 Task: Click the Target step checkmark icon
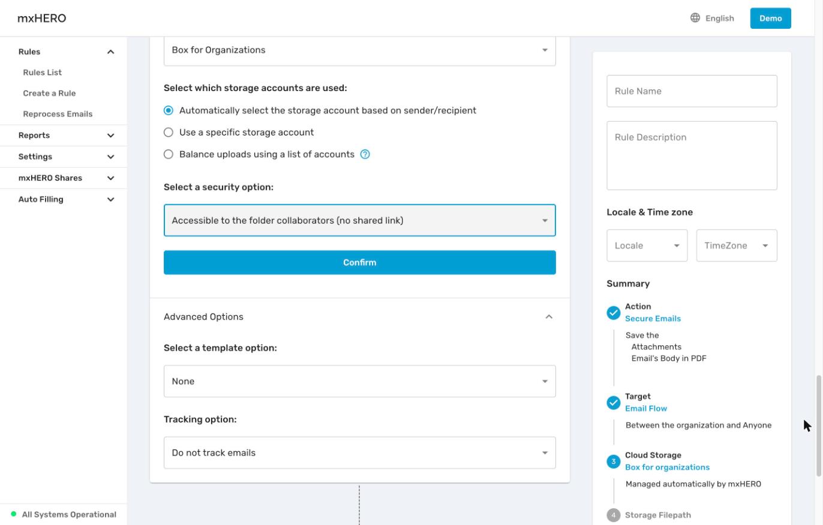(x=613, y=403)
